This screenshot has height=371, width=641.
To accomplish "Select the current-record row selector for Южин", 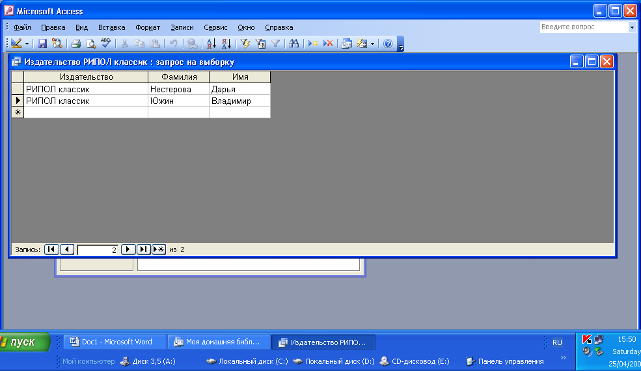I will (18, 101).
